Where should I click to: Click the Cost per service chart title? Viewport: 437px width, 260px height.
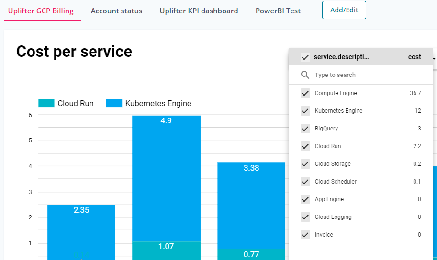click(74, 52)
